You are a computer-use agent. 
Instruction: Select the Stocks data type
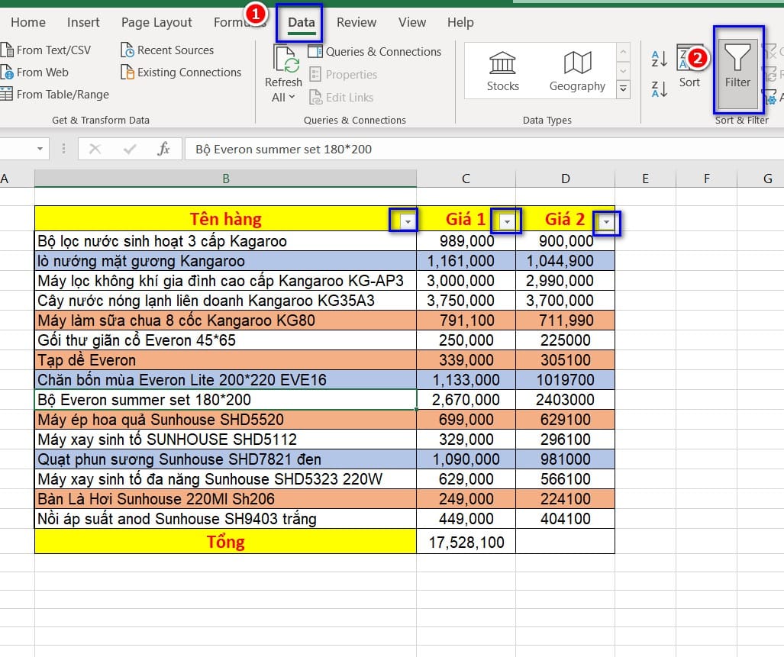(x=502, y=72)
